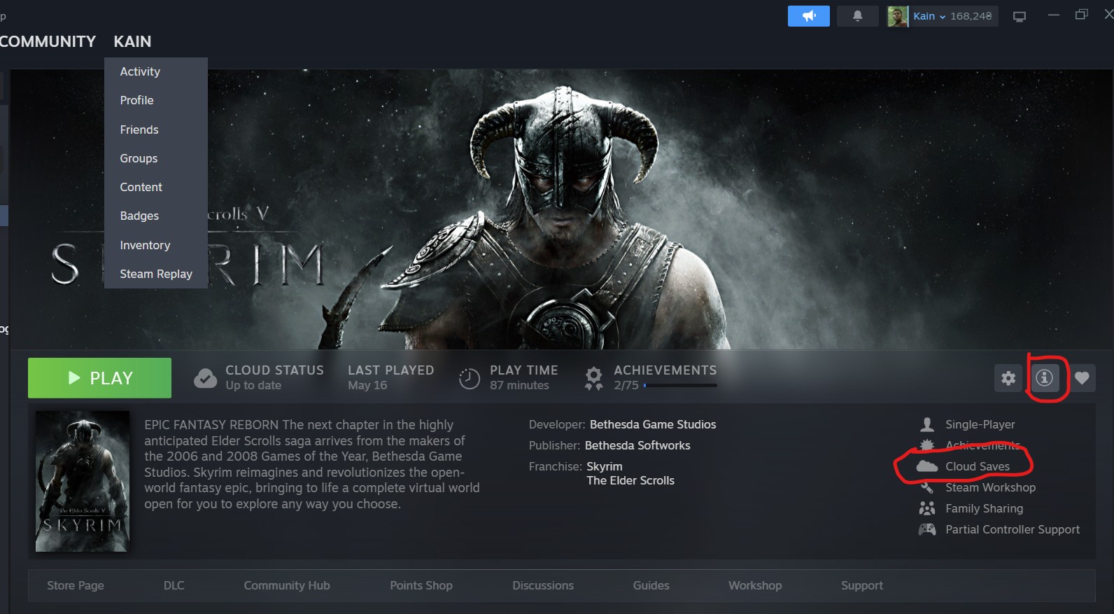Open the Discussions tab
This screenshot has height=614, width=1114.
(543, 585)
